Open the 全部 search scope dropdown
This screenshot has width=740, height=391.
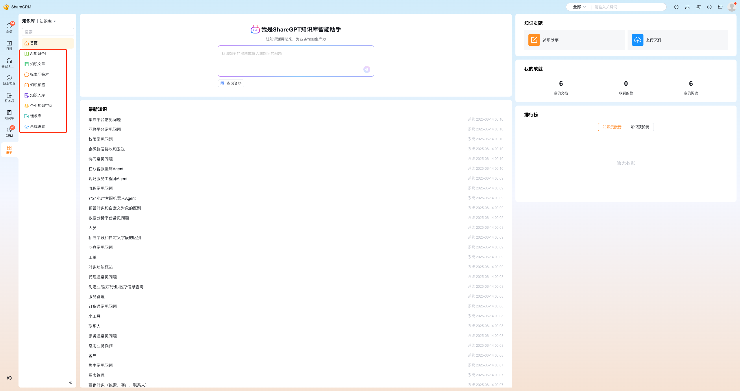[579, 7]
